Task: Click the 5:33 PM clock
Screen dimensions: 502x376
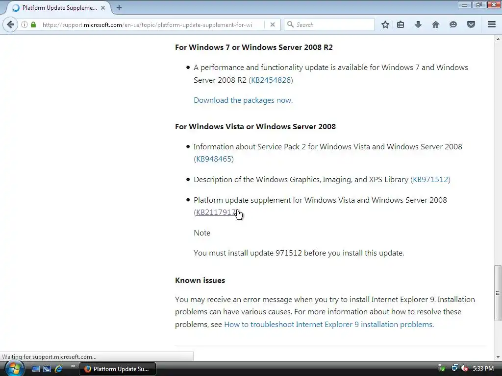Action: pyautogui.click(x=483, y=368)
